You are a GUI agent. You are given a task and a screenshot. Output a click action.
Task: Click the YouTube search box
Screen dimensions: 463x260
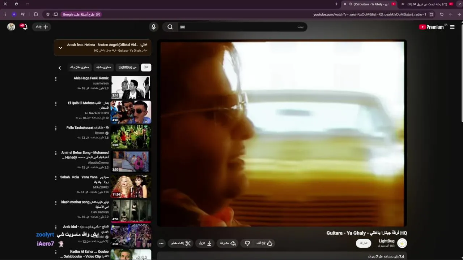[x=242, y=27]
